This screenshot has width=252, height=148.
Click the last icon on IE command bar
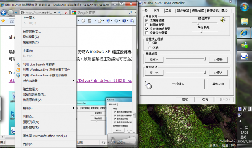coord(132,21)
